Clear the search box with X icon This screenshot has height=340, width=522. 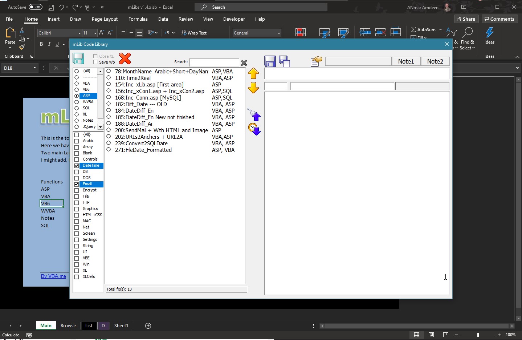tap(244, 63)
